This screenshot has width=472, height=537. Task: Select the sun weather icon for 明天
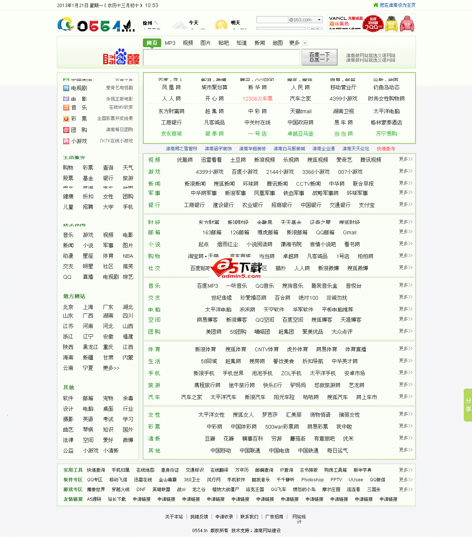coord(221,23)
